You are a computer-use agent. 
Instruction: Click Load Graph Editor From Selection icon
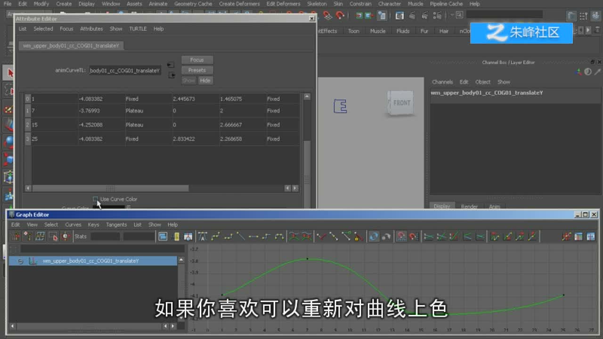[x=386, y=236]
